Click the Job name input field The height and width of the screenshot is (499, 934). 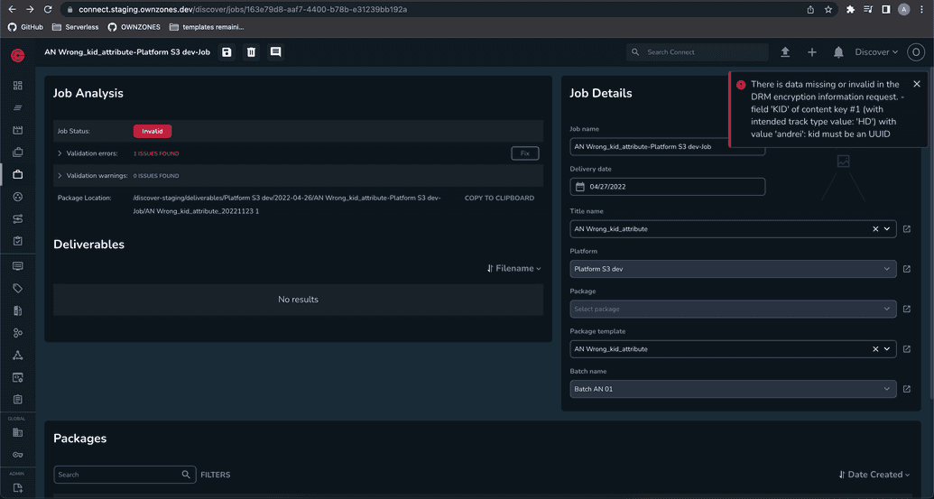[x=667, y=146]
